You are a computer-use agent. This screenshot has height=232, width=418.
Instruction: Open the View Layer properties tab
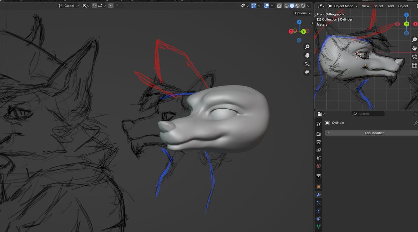click(318, 150)
